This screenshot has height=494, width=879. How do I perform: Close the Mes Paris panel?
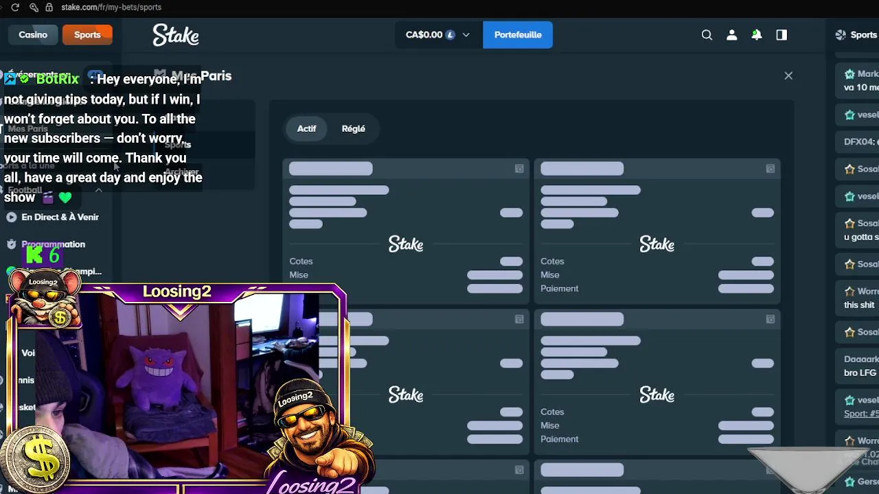[x=788, y=75]
